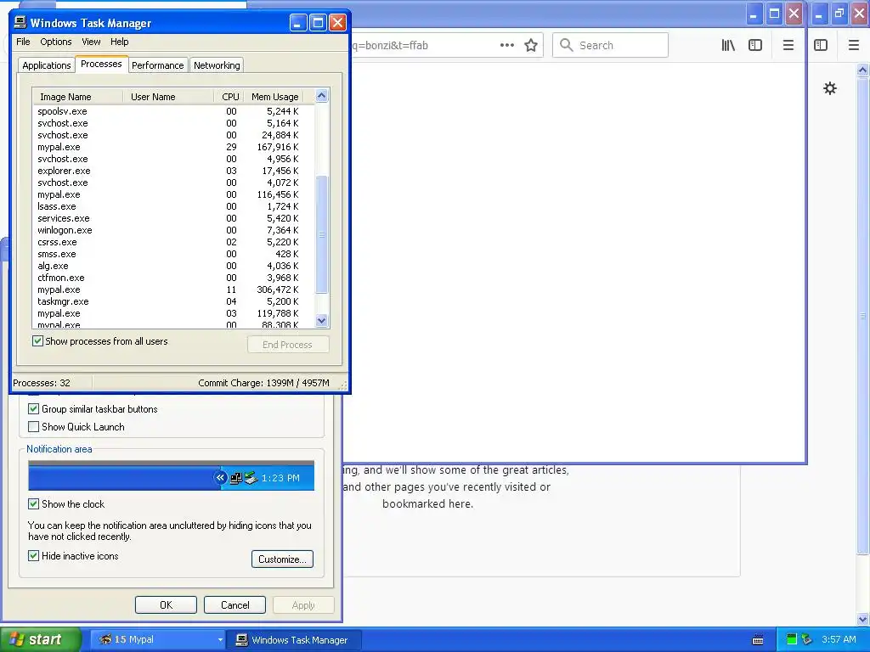Open the Options menu in Task Manager

55,42
